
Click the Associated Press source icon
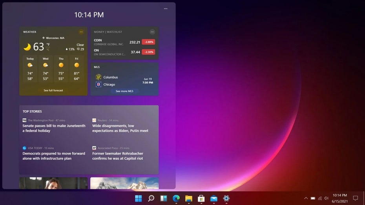94,148
